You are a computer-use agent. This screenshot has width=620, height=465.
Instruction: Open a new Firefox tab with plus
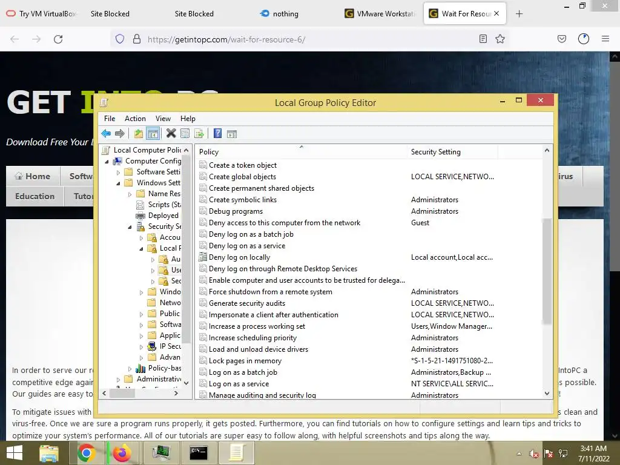519,14
